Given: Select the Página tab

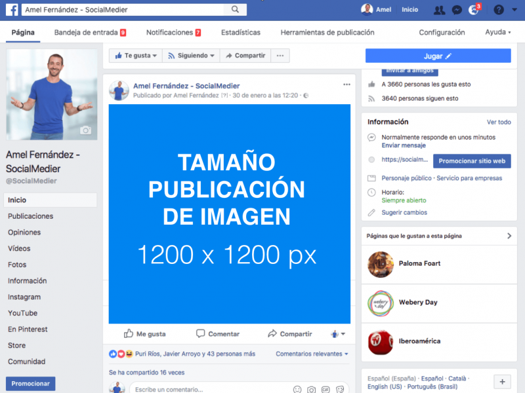Looking at the screenshot, I should click(x=23, y=32).
